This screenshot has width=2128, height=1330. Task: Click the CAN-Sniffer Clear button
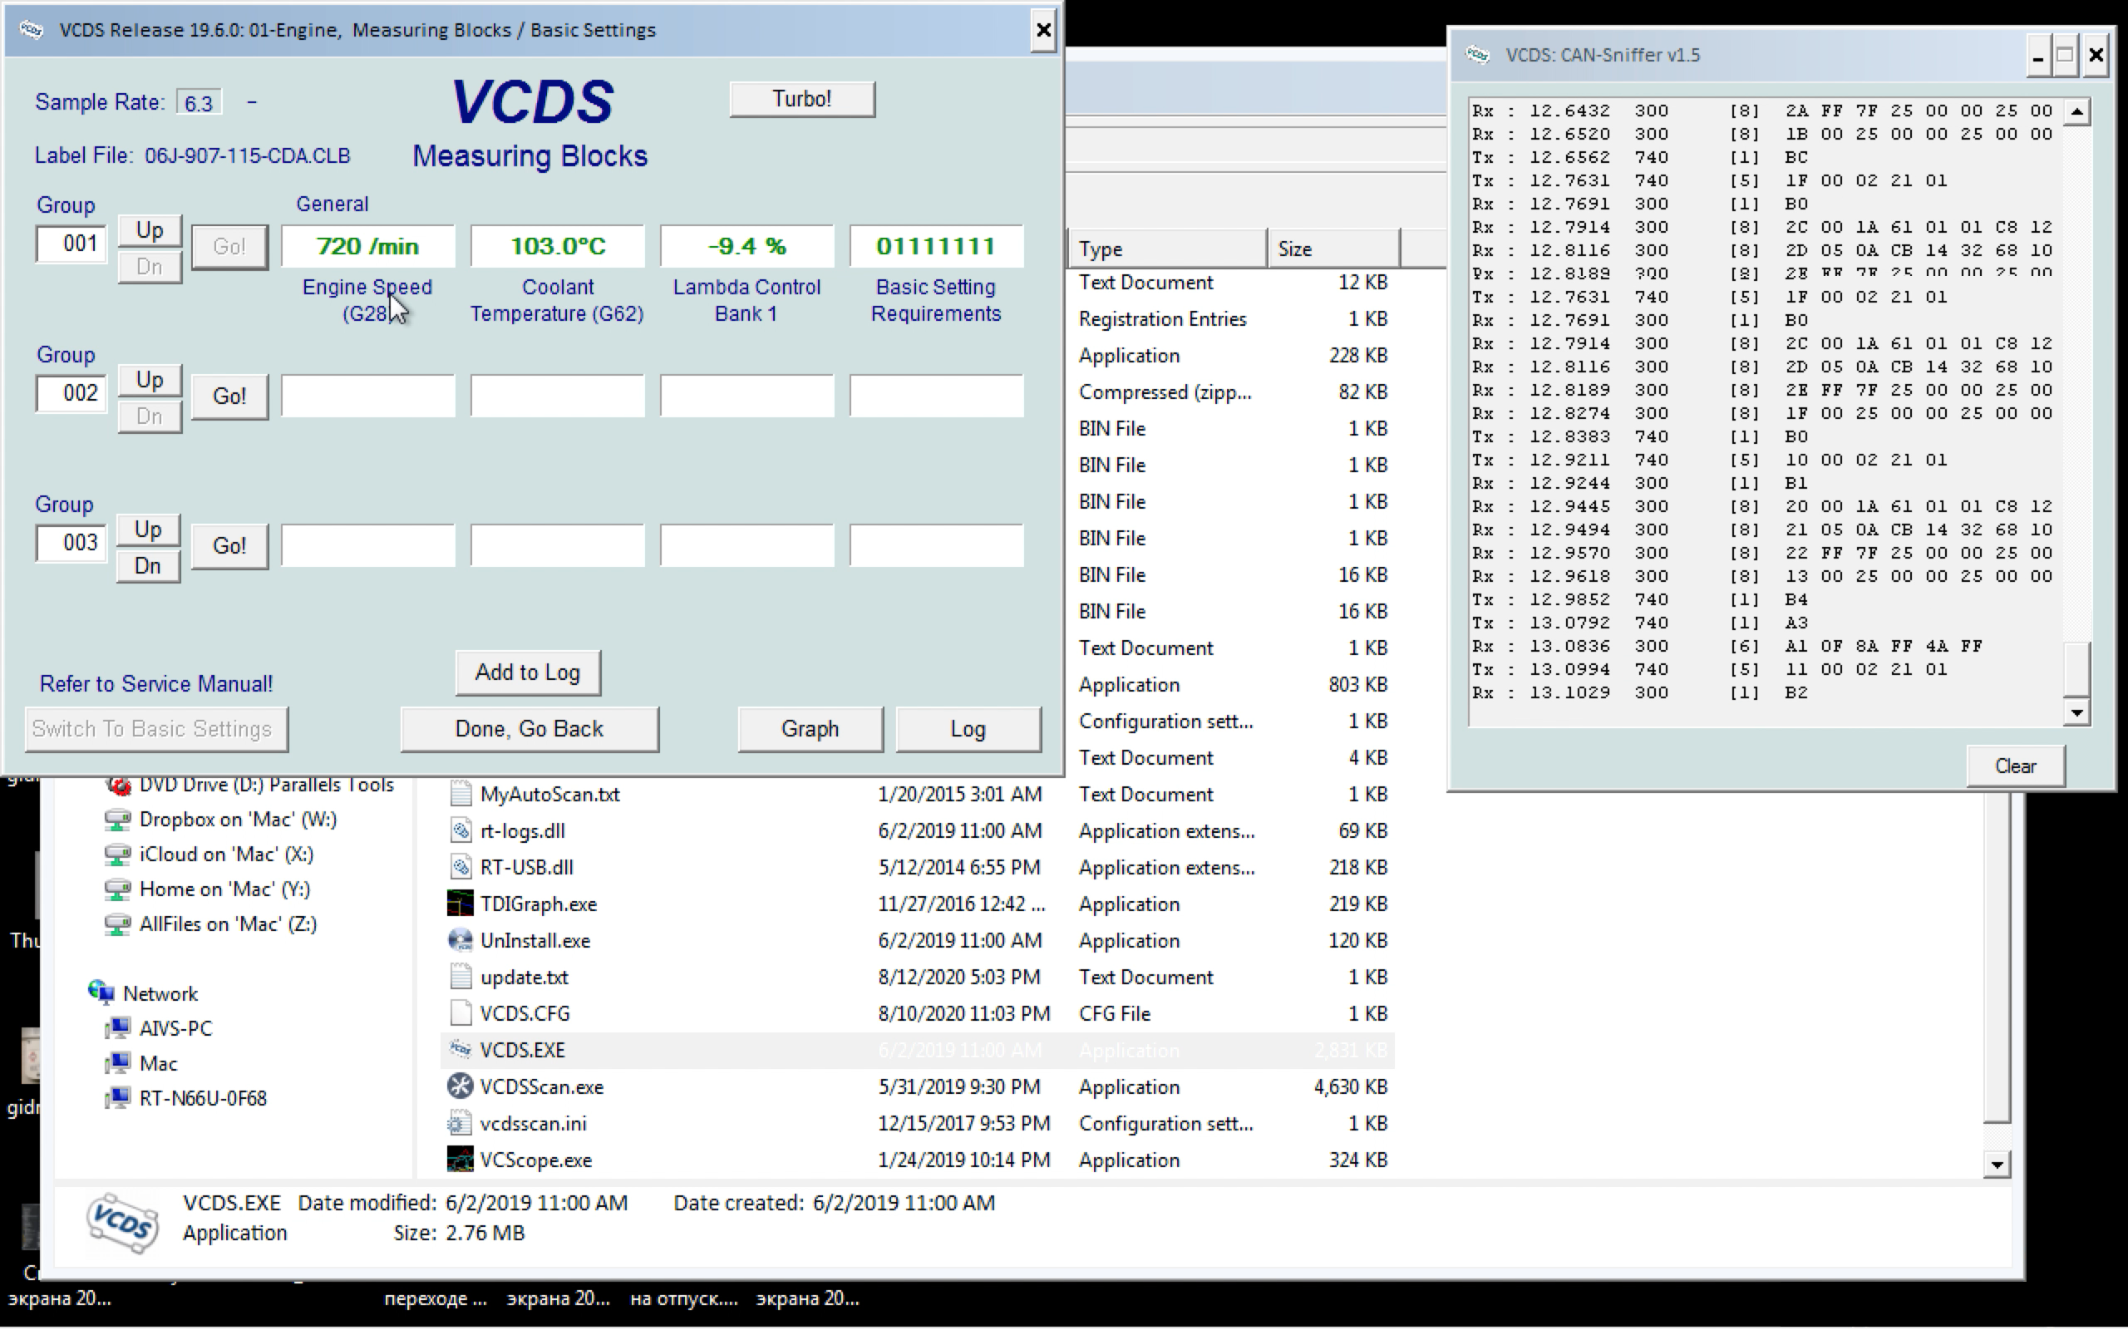pos(2015,765)
